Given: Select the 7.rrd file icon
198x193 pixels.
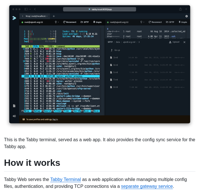Looking at the screenshot, I should 111,80.
